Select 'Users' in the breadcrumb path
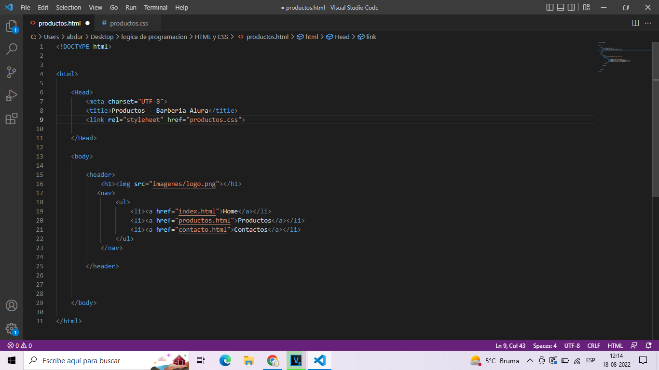The width and height of the screenshot is (659, 370). tap(52, 37)
